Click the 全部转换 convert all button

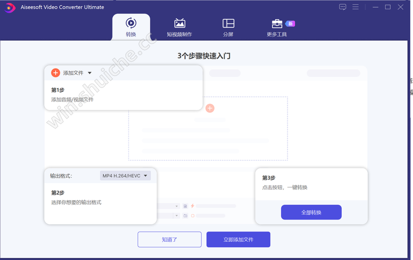click(311, 212)
